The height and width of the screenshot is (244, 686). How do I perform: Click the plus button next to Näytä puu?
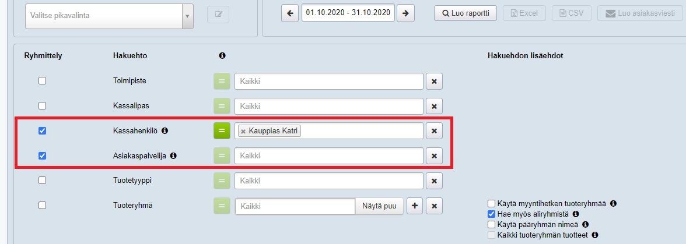(414, 206)
